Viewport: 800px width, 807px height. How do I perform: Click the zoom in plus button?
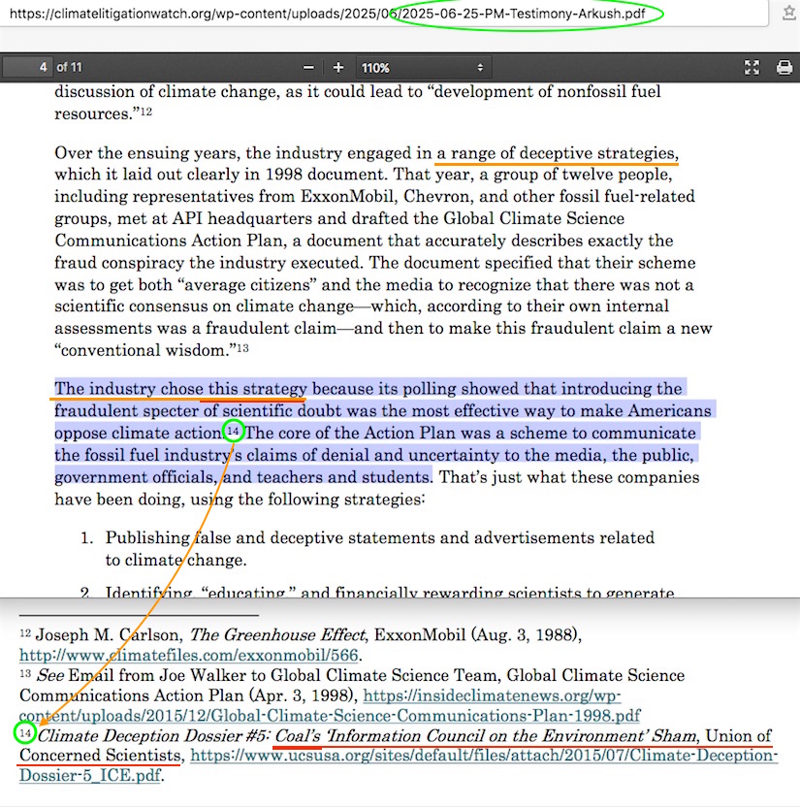pyautogui.click(x=338, y=68)
